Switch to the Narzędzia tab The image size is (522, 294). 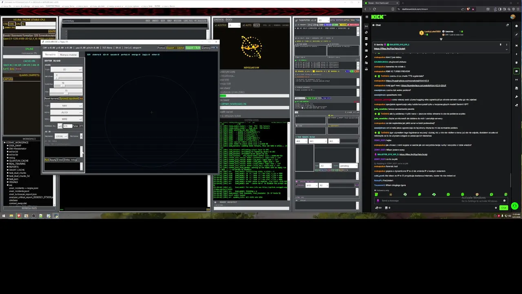[x=51, y=54]
